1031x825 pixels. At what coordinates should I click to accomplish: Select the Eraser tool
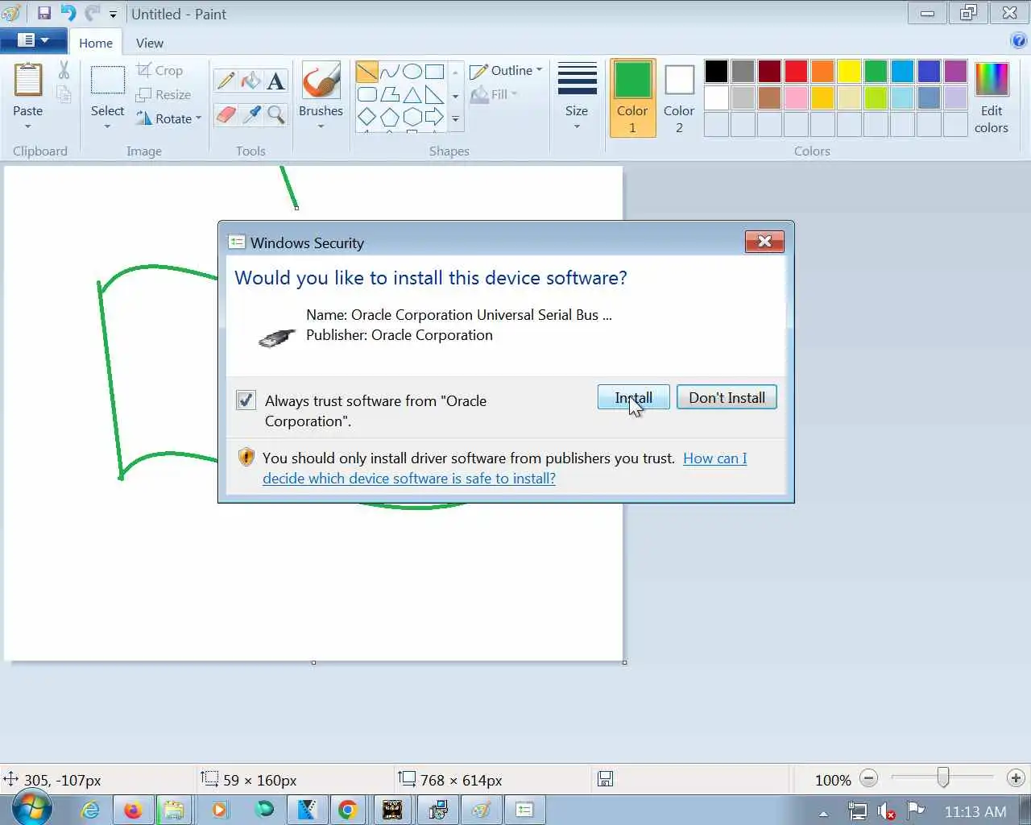coord(226,115)
